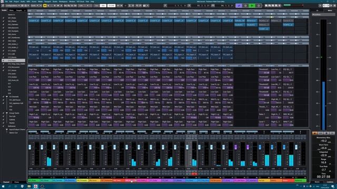
Task: Collapse the FX Channels folder
Action: point(7,97)
